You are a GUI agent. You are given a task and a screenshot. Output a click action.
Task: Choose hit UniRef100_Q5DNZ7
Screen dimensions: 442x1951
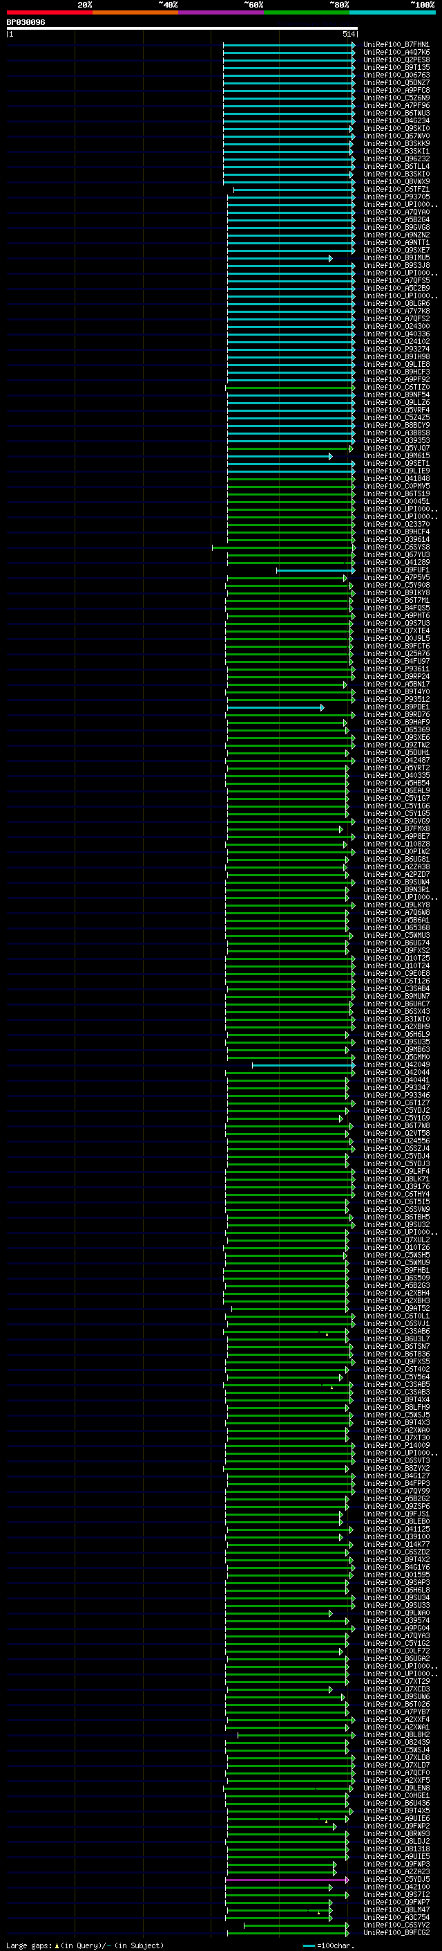click(x=396, y=82)
